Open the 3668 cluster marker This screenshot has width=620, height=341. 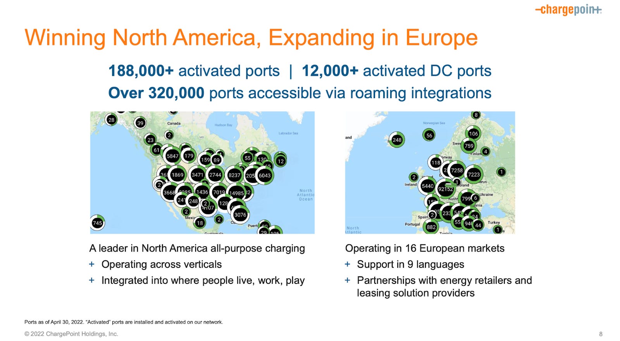169,193
